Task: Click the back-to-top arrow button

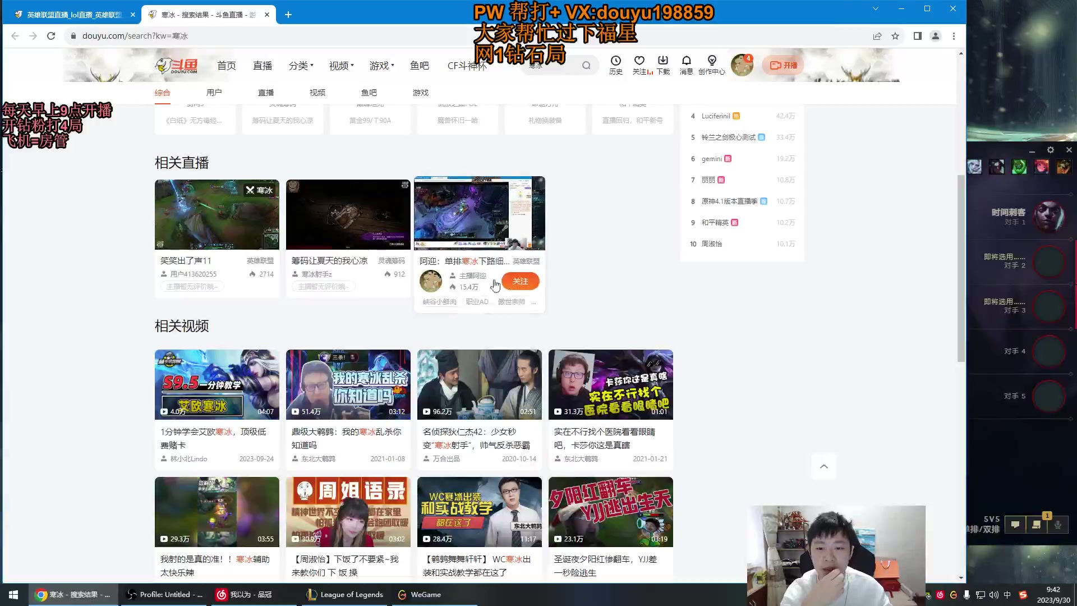Action: 823,466
